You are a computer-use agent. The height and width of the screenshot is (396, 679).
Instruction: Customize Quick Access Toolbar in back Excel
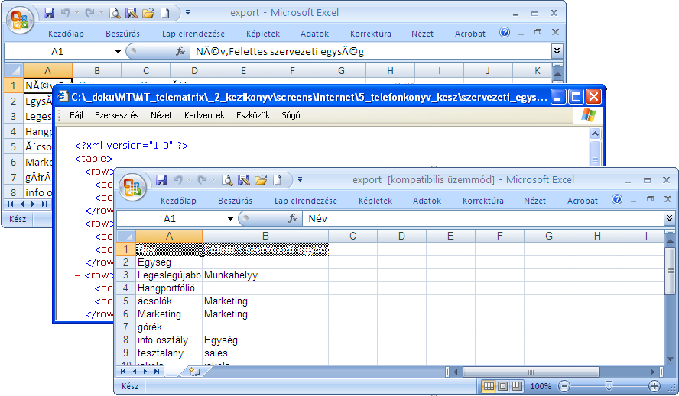point(187,13)
